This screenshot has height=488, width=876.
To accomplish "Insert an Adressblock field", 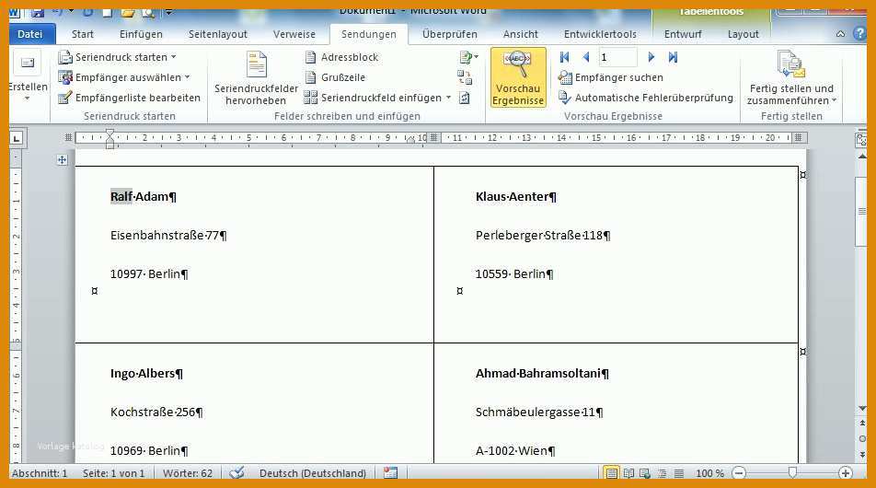I will click(x=342, y=57).
